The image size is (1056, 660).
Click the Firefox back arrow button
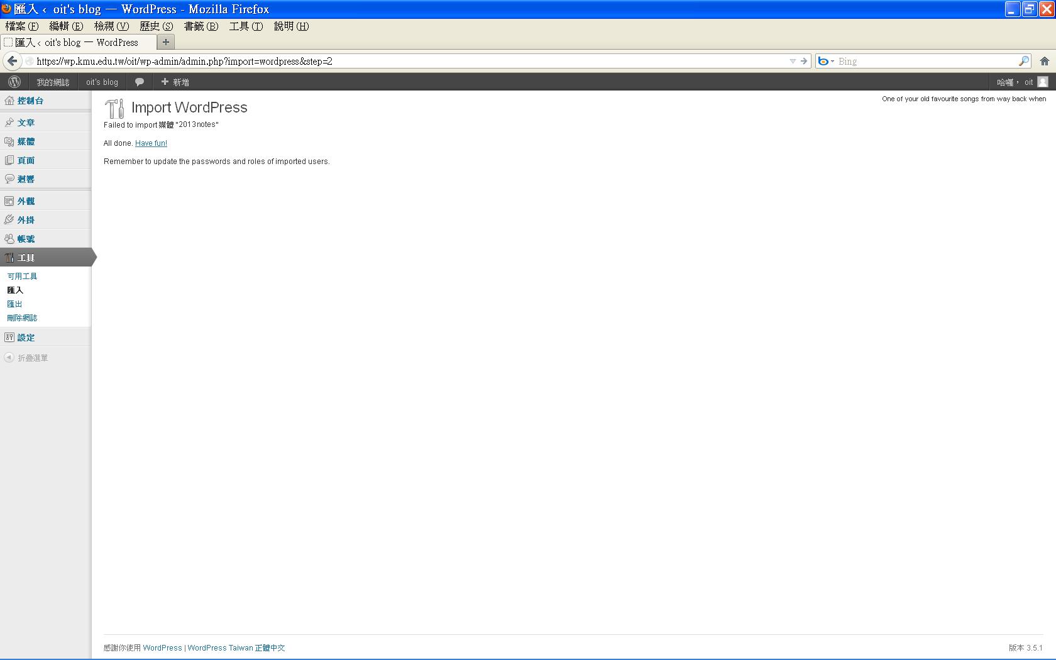pos(12,61)
